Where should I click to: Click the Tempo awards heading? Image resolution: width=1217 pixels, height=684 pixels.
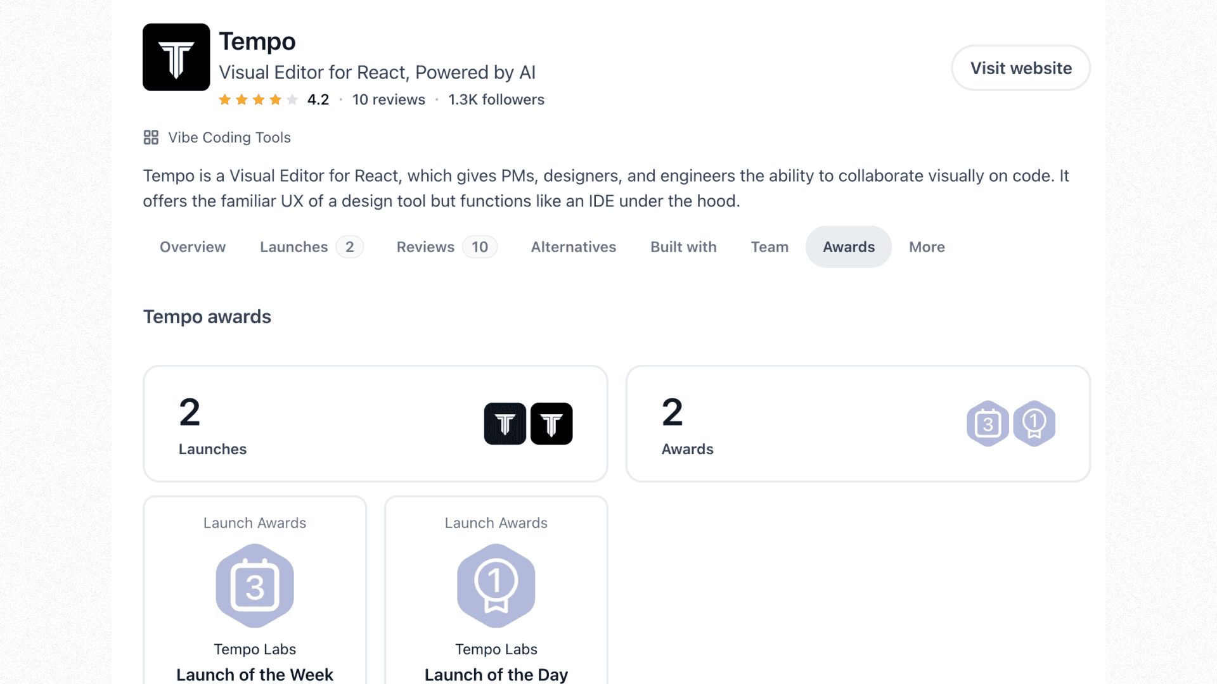207,317
